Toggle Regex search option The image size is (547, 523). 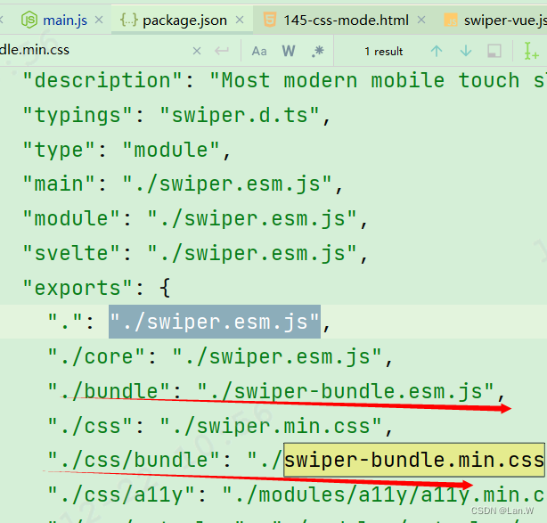(317, 52)
